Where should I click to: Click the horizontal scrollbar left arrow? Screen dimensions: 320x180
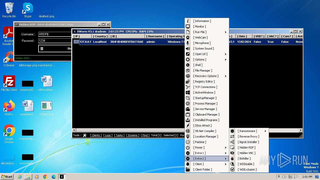tap(74, 130)
